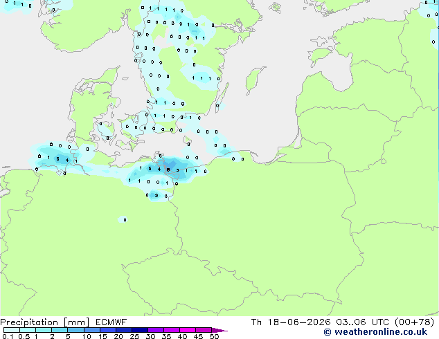Click the 'Th 18-06-2026' date text
The height and width of the screenshot is (339, 439).
point(291,322)
